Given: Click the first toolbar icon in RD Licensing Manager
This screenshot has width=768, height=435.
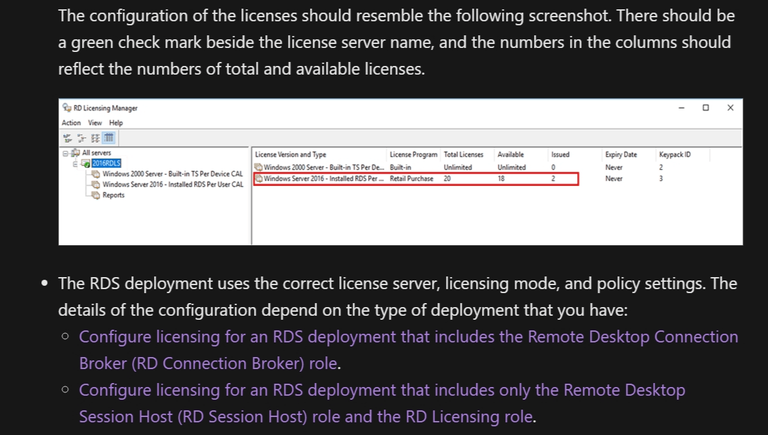Looking at the screenshot, I should pyautogui.click(x=67, y=138).
